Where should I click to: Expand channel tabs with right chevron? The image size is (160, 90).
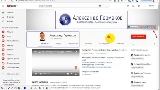[154, 44]
